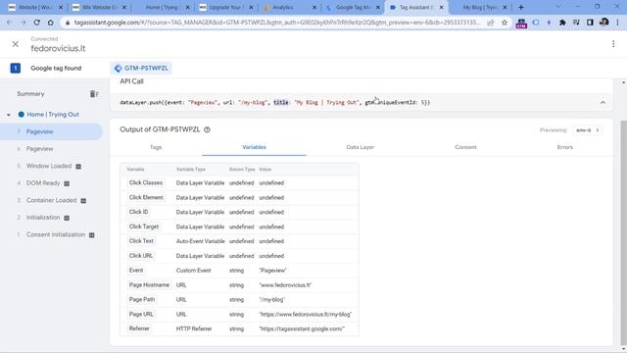Switch to the Consent tab
627x353 pixels.
click(465, 147)
